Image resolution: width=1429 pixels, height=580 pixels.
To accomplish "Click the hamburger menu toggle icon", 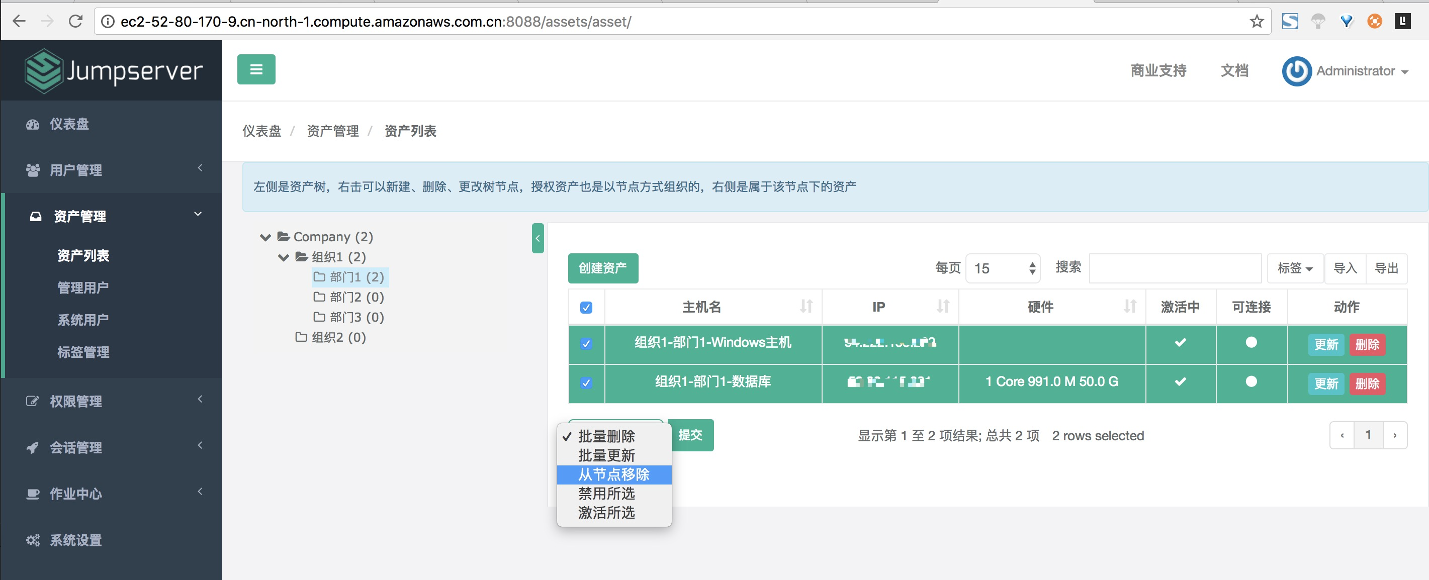I will [x=256, y=69].
